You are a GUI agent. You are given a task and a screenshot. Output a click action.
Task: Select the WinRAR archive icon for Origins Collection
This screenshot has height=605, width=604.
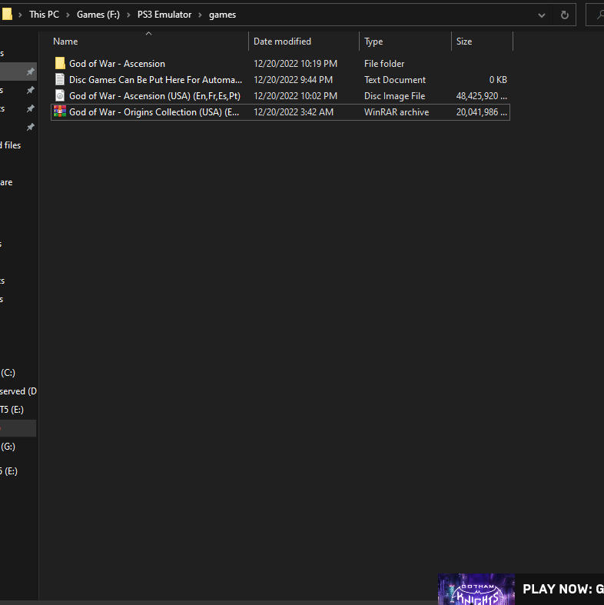pyautogui.click(x=60, y=112)
